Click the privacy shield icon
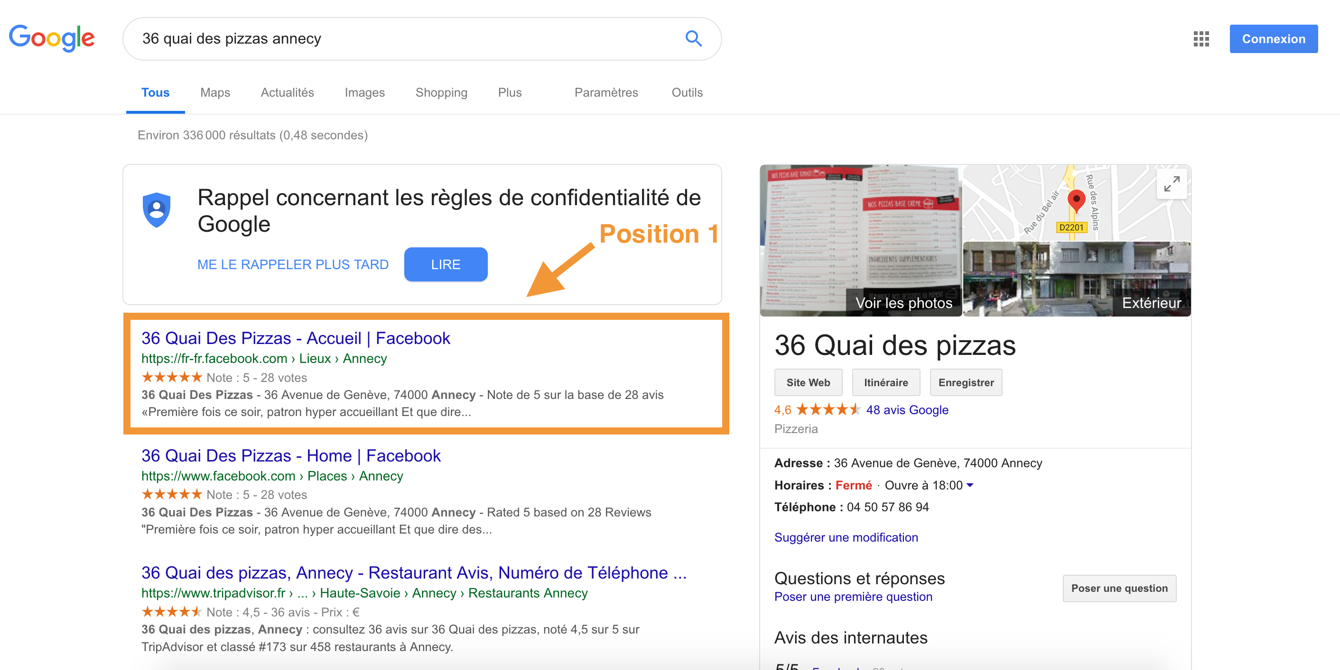 coord(157,209)
